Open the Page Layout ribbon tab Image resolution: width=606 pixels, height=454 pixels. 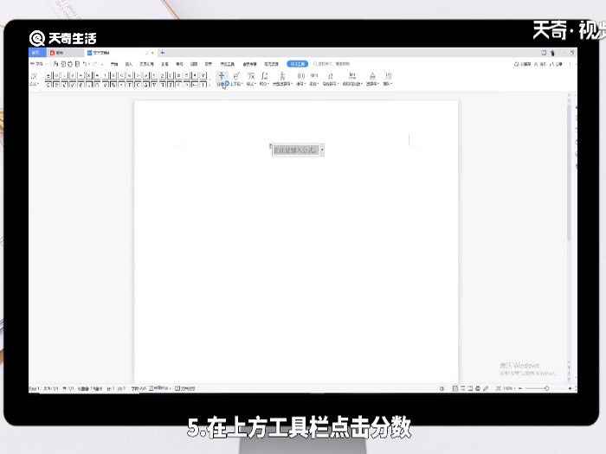(x=146, y=64)
